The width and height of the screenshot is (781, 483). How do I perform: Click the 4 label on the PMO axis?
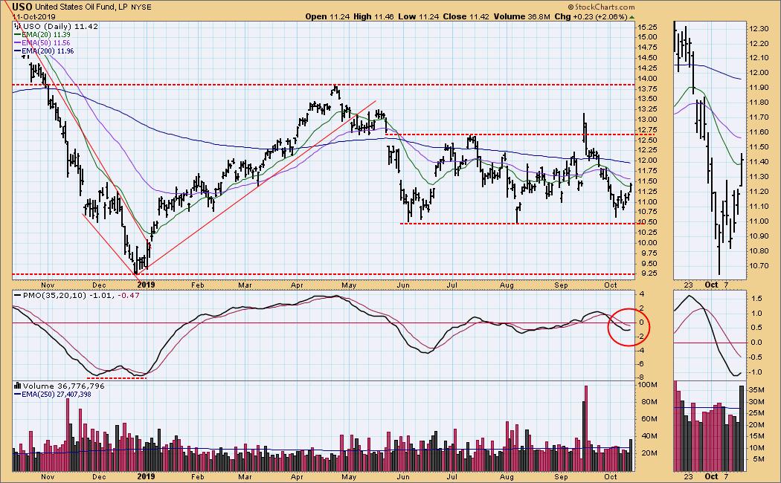(x=642, y=294)
